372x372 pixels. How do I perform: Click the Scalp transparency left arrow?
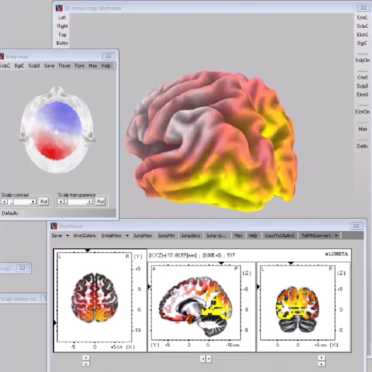61,202
